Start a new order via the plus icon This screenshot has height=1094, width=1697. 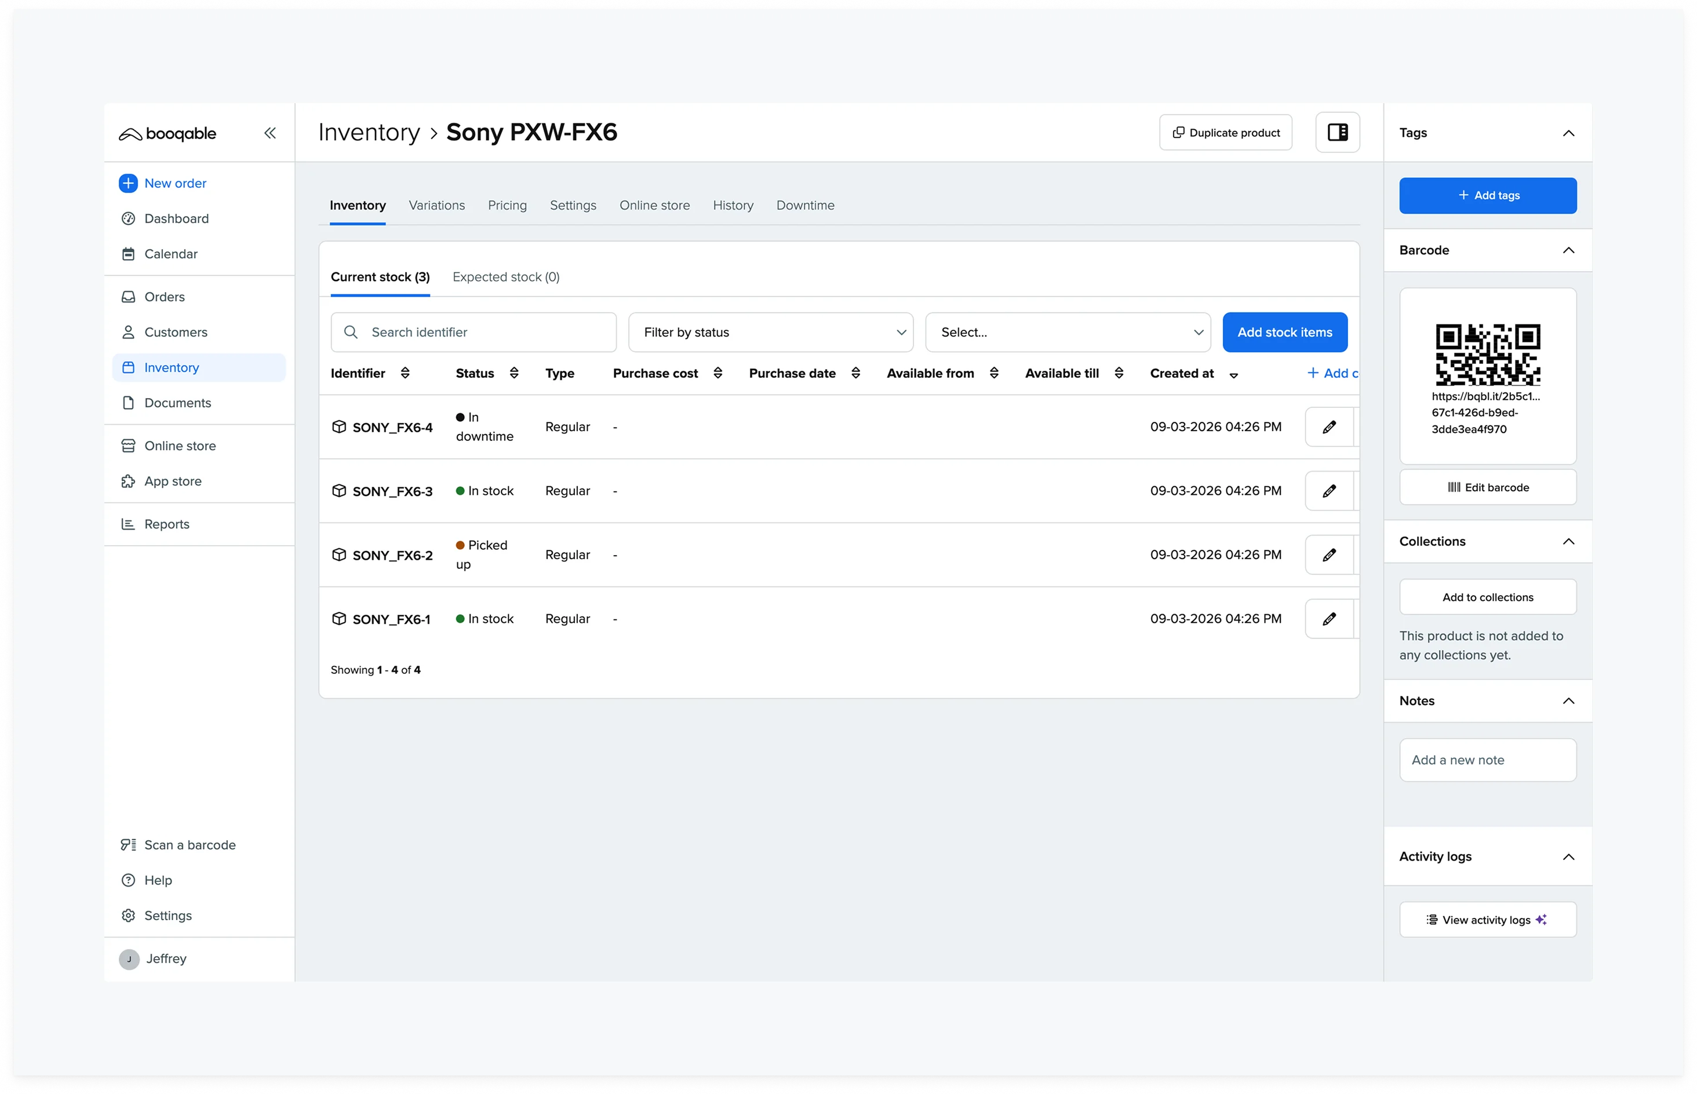(x=128, y=183)
